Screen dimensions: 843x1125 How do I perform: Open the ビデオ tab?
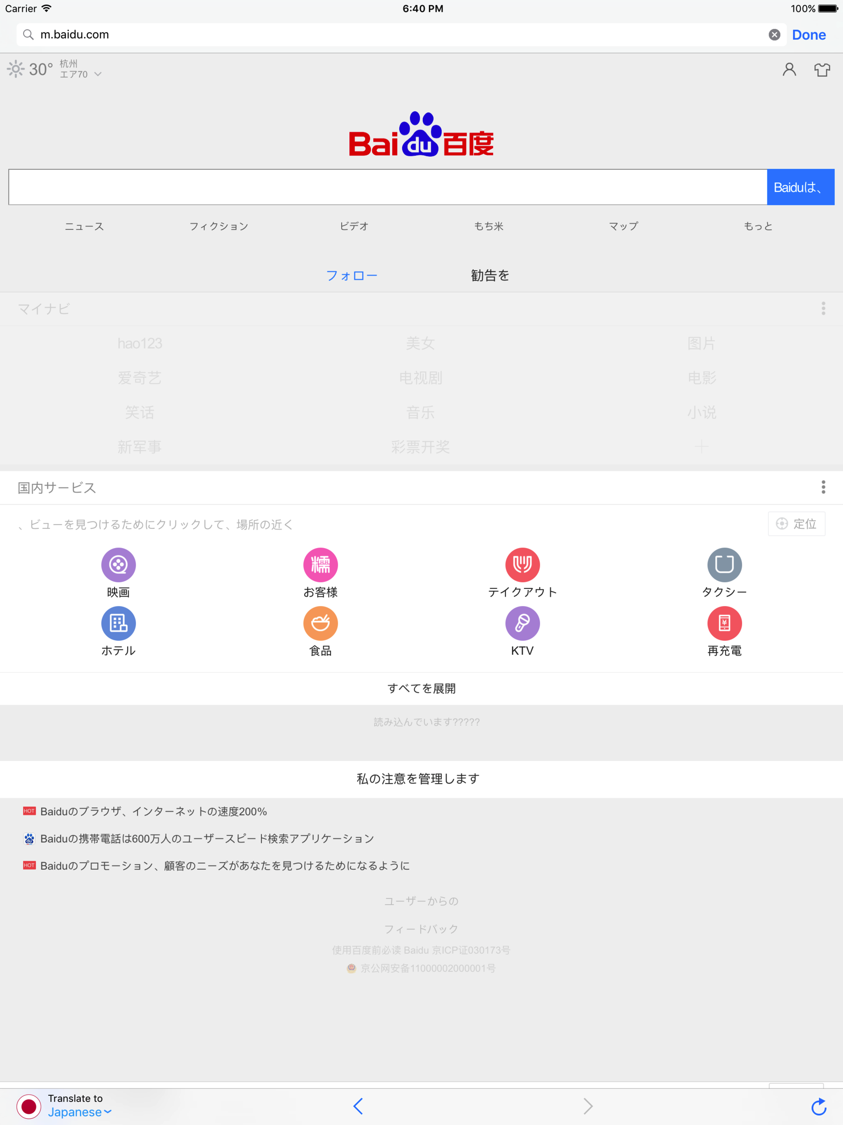[354, 226]
